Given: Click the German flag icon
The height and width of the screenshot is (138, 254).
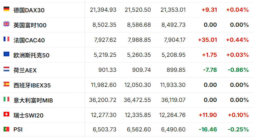Looking at the screenshot, I should [7, 9].
